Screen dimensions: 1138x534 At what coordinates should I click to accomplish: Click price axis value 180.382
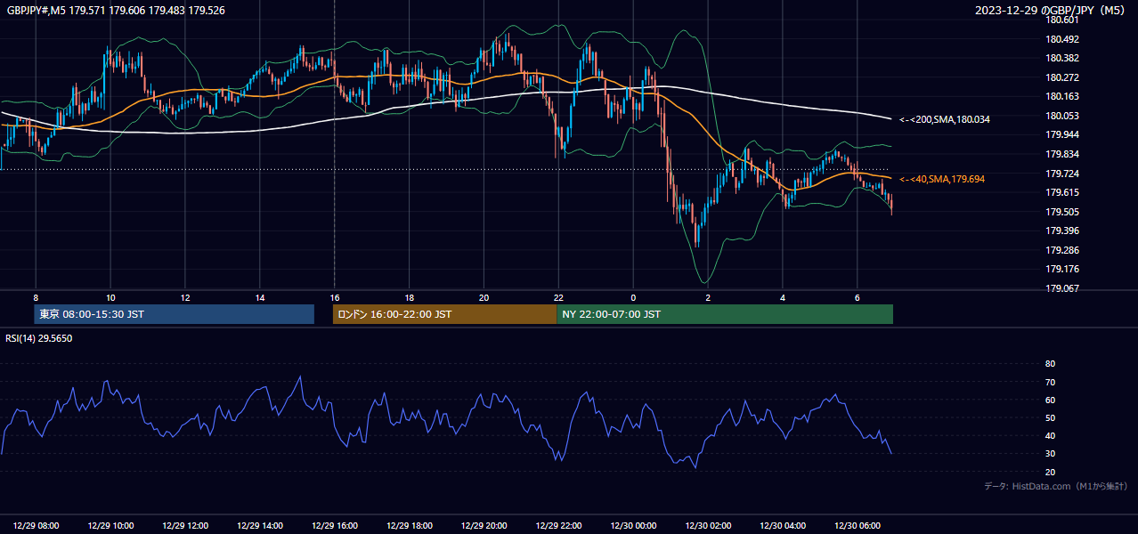click(1061, 58)
